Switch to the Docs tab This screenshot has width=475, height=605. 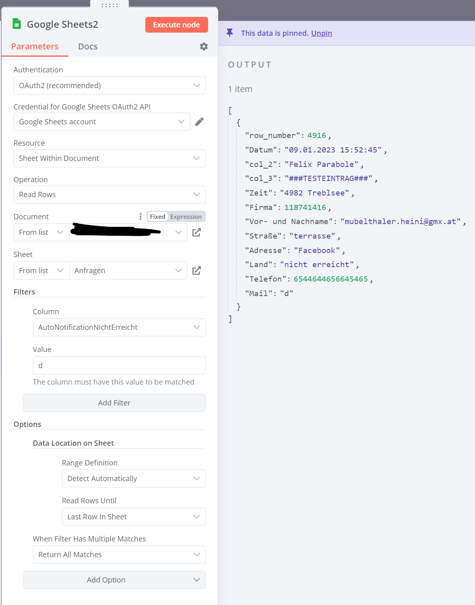[88, 47]
